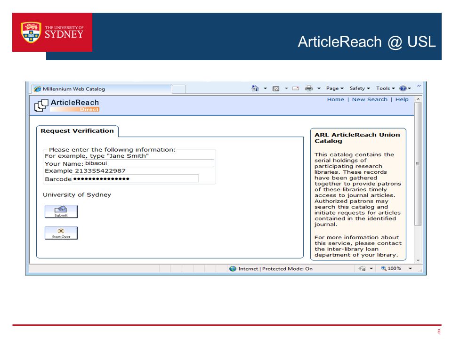Open dropdown beside the lock status icon
Image resolution: width=452 pixels, height=339 pixels.
[371, 269]
